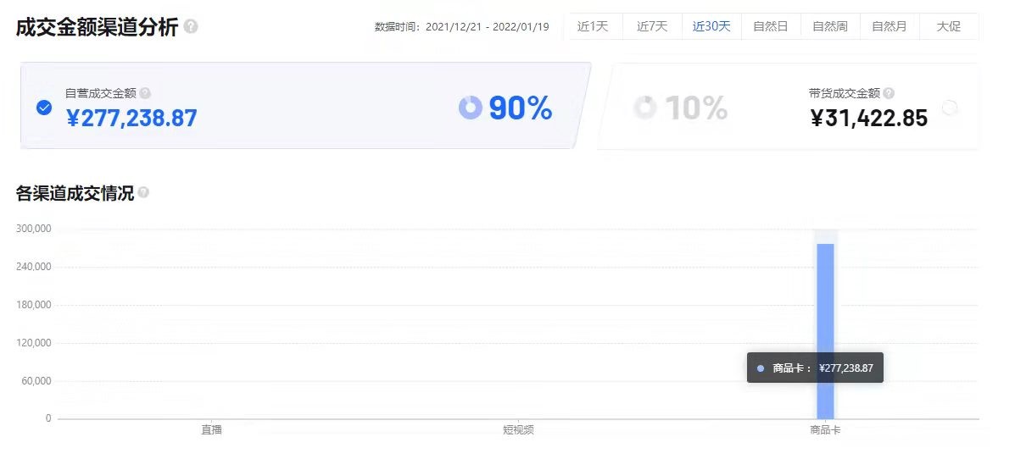Click the 短视频 axis label

coord(518,429)
